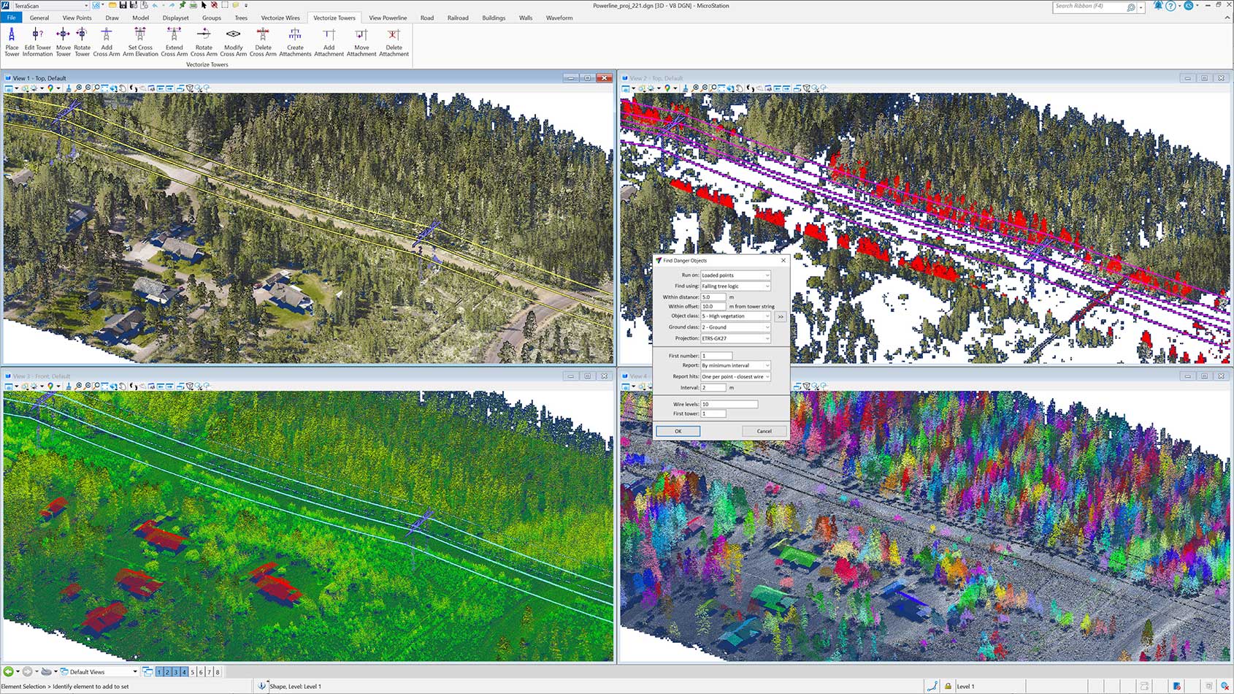
Task: Click the Within distance input field
Action: pos(713,297)
